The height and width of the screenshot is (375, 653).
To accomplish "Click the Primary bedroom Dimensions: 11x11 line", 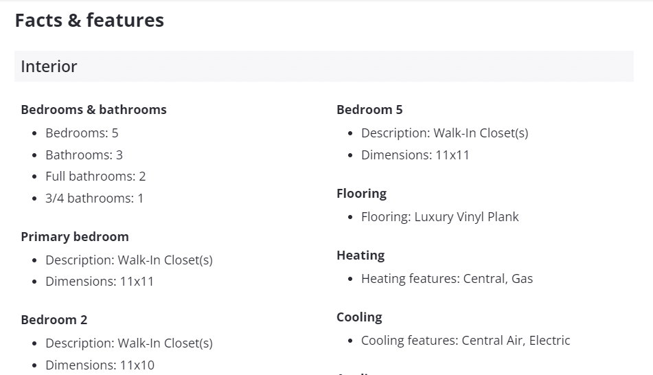I will pos(100,282).
